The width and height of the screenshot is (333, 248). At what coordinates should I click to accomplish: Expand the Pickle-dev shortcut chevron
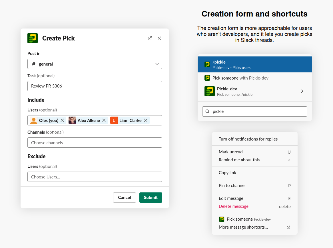(x=302, y=91)
